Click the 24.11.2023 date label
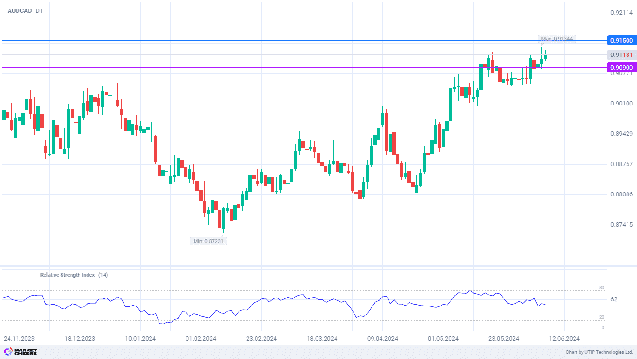This screenshot has width=637, height=359. [x=19, y=339]
